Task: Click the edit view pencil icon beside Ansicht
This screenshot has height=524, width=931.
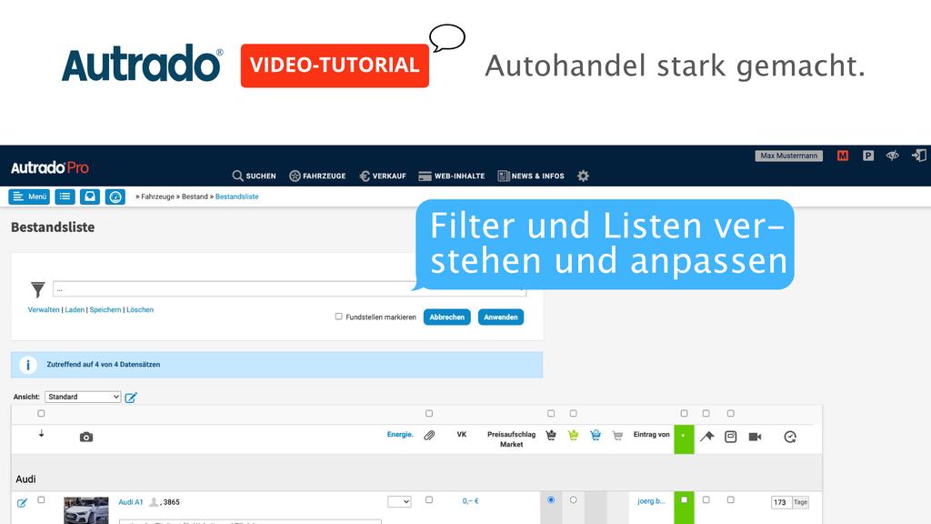Action: (x=131, y=397)
